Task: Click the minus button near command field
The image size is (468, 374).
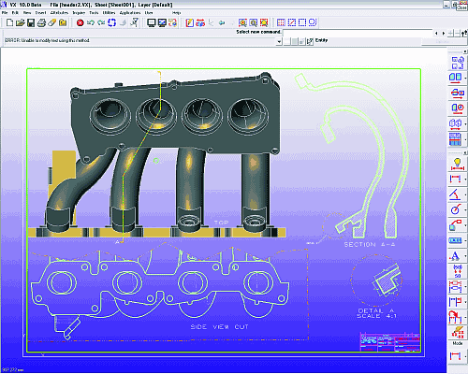Action: point(458,33)
